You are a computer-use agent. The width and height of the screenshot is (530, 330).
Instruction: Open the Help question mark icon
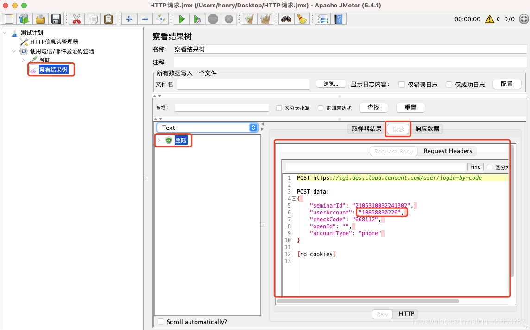coord(339,19)
